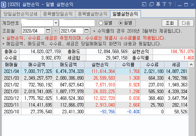Click the scrollbar up arrow in table
The width and height of the screenshot is (196, 136).
[x=191, y=64]
